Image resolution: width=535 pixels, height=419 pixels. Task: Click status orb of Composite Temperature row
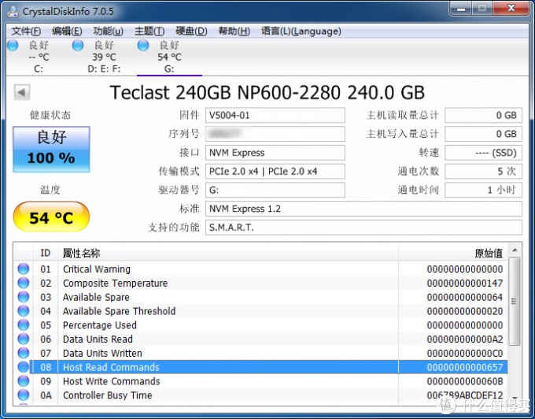coord(24,283)
